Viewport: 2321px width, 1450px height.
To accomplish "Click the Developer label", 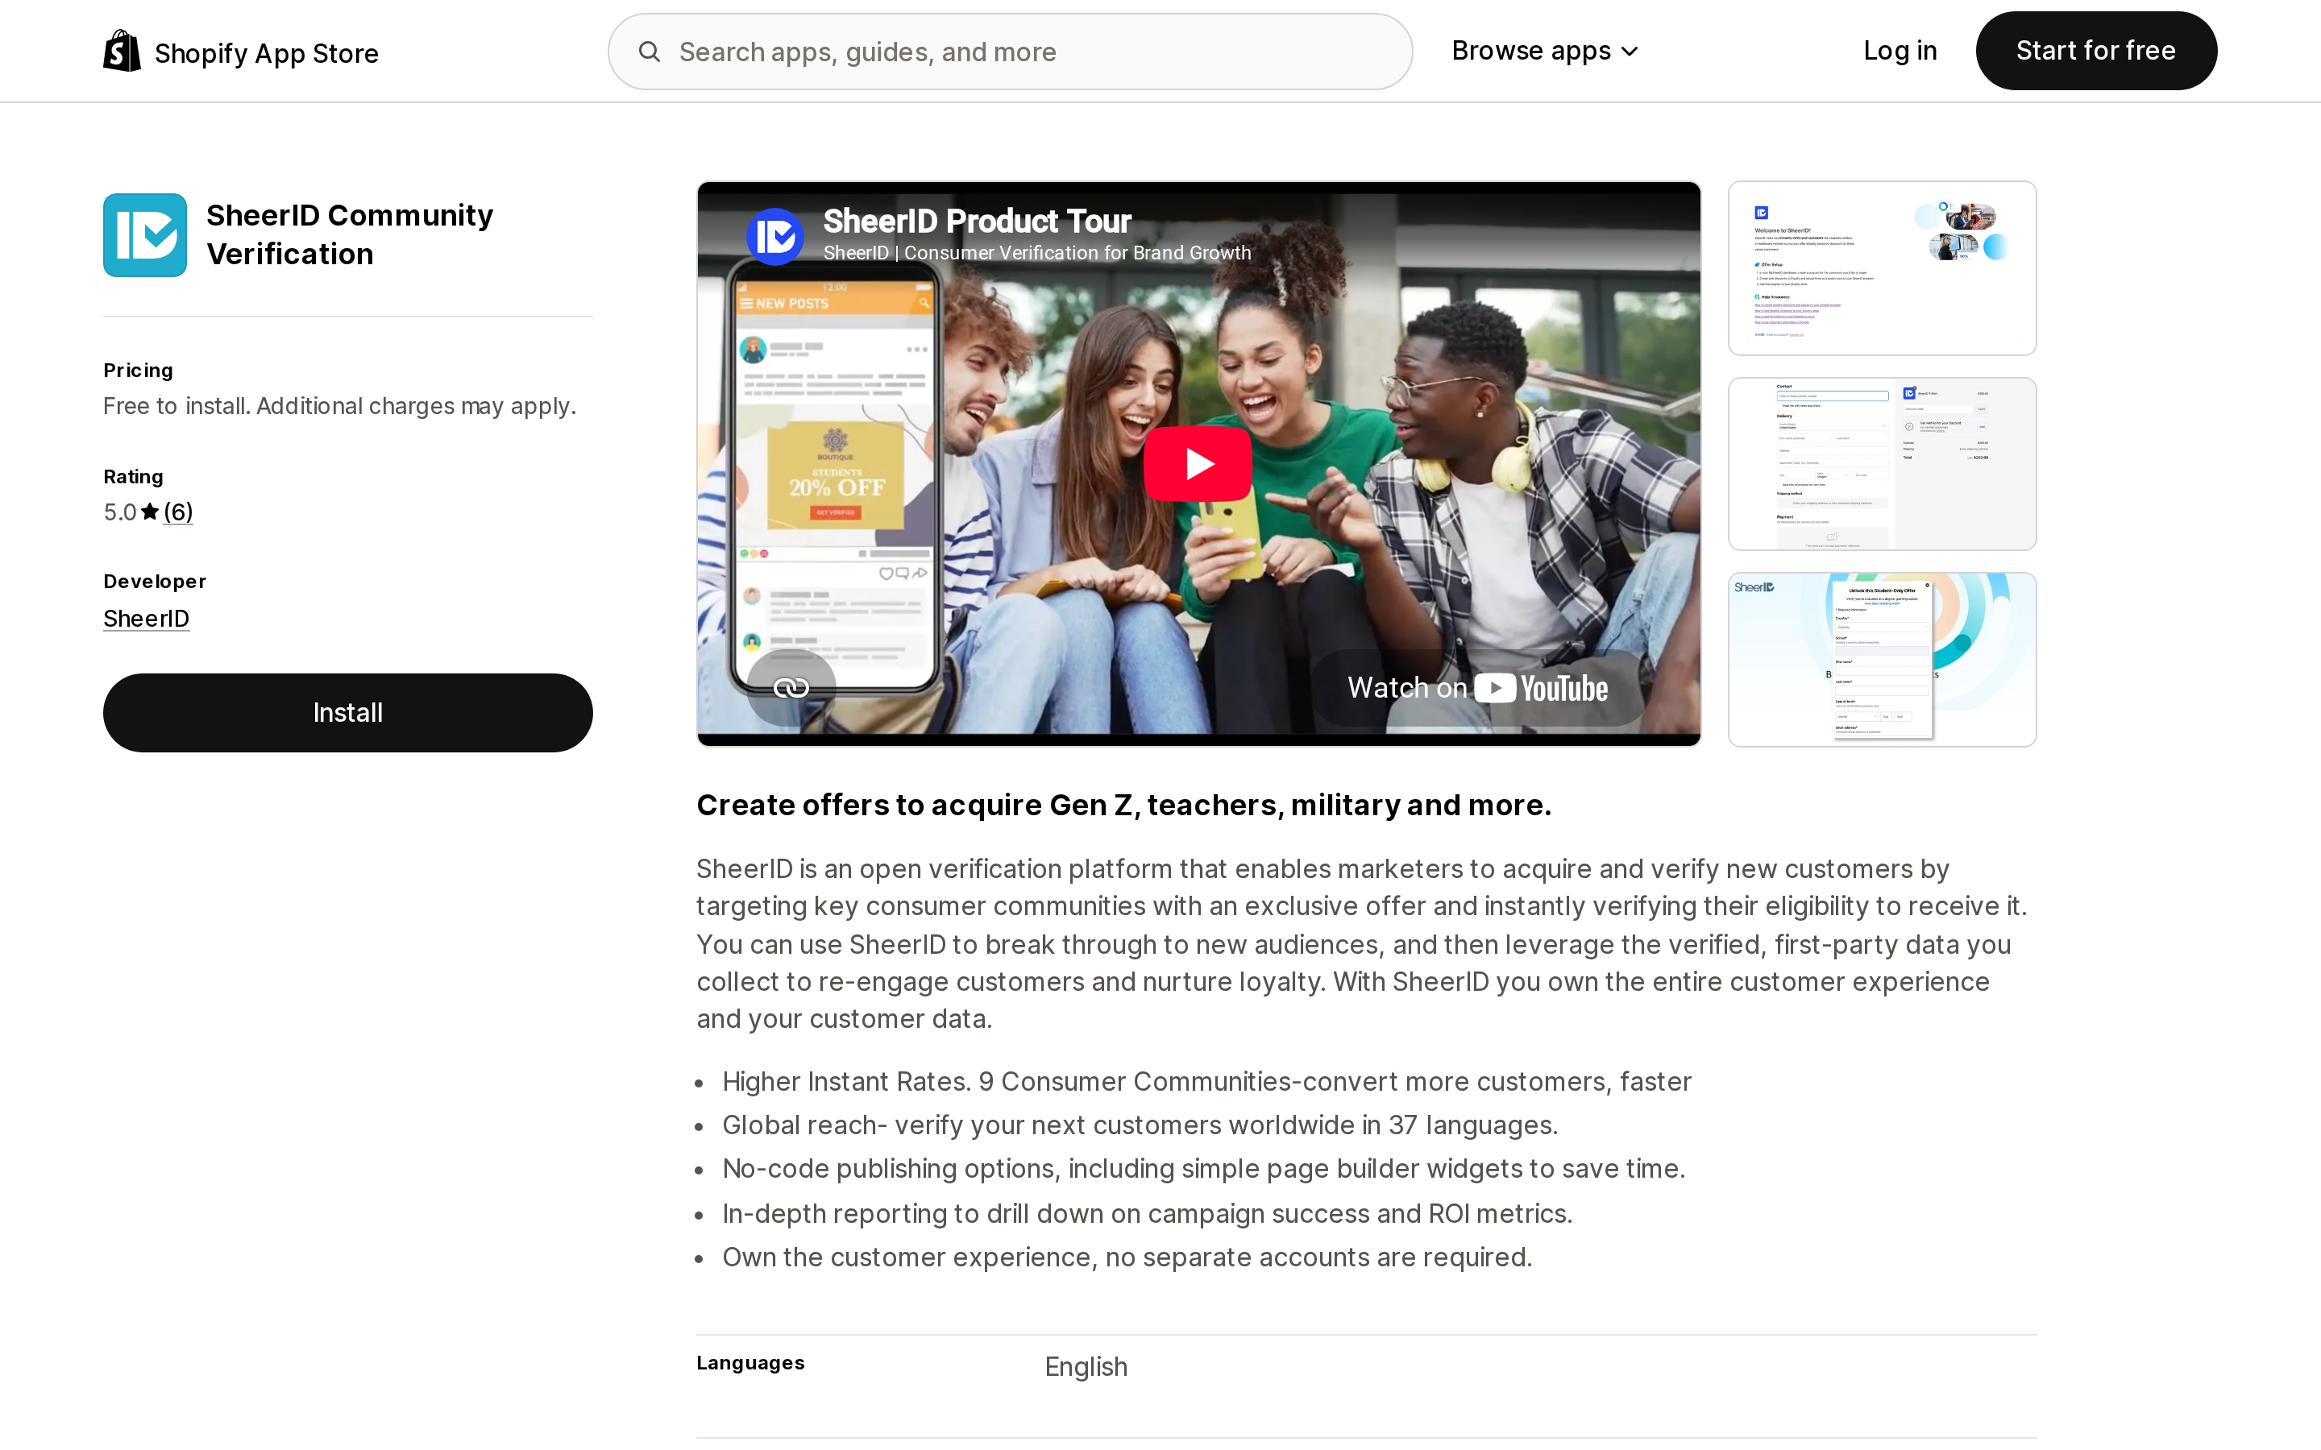I will click(x=155, y=581).
